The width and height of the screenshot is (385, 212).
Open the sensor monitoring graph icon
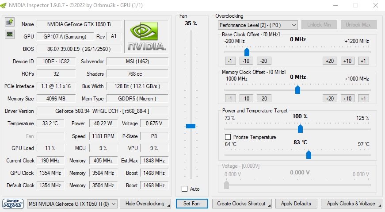pos(10,34)
